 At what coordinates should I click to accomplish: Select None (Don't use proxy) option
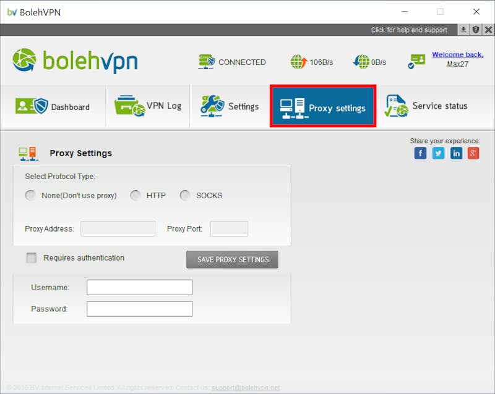[x=30, y=195]
